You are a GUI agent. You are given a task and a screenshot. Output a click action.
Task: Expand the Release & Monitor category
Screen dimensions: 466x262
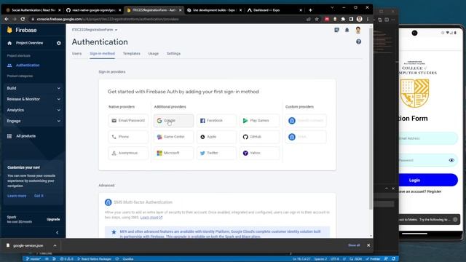(33, 99)
